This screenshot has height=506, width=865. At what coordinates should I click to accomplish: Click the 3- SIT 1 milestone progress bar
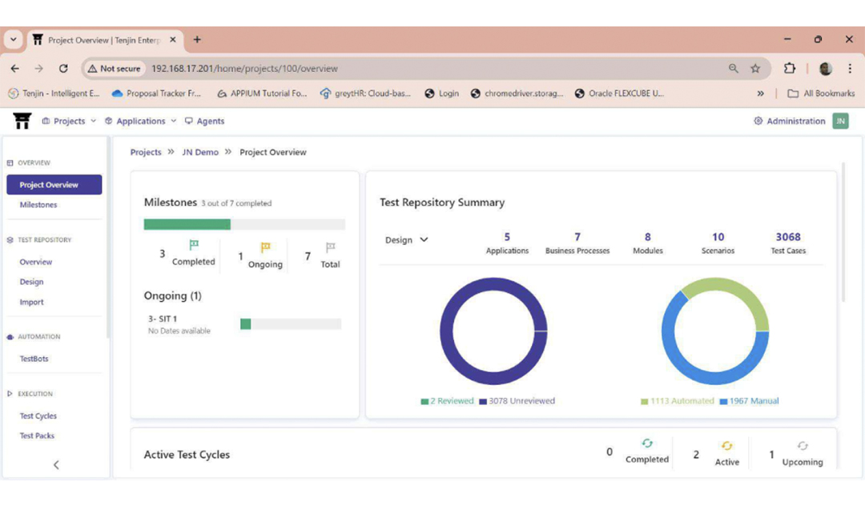[x=291, y=324]
